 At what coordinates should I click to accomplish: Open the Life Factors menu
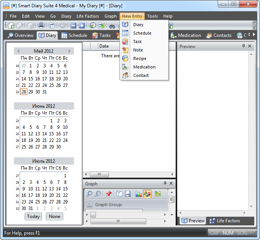[88, 16]
